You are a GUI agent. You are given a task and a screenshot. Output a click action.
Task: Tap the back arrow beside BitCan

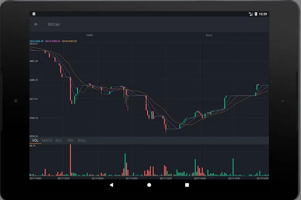pos(36,24)
